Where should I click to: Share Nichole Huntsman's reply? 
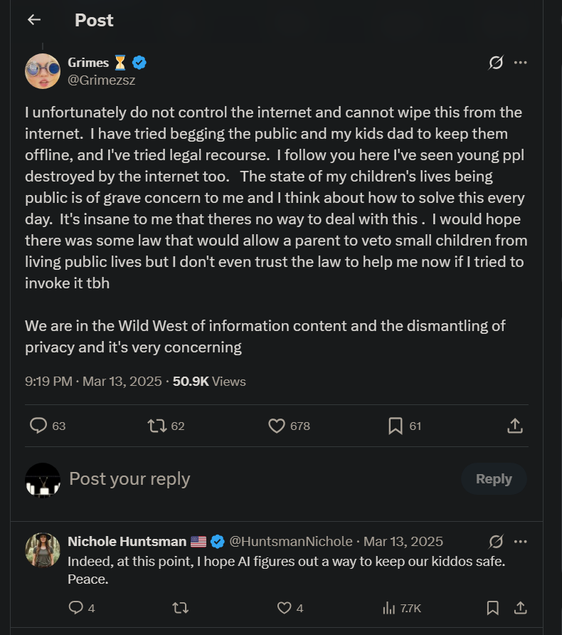tap(520, 608)
